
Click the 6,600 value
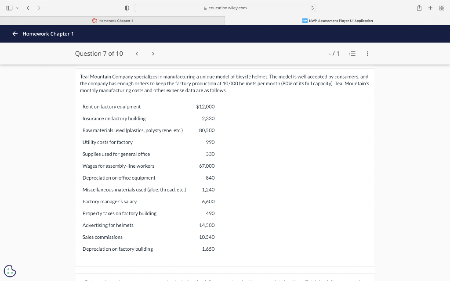[x=208, y=202]
